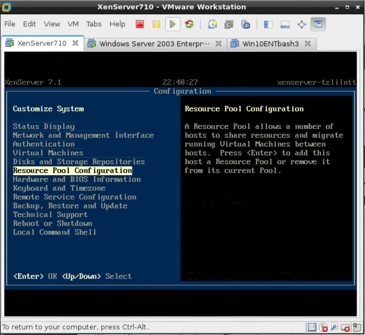Switch to the XenServer710 tab

[x=42, y=43]
